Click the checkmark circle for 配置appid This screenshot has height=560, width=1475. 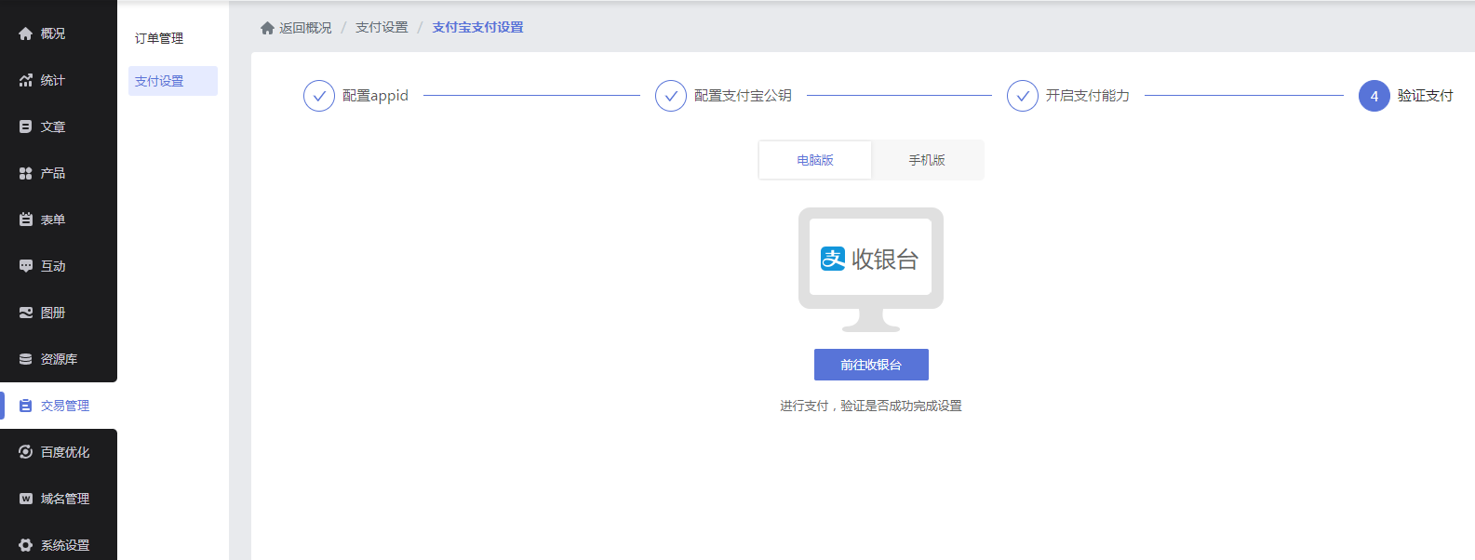point(319,96)
